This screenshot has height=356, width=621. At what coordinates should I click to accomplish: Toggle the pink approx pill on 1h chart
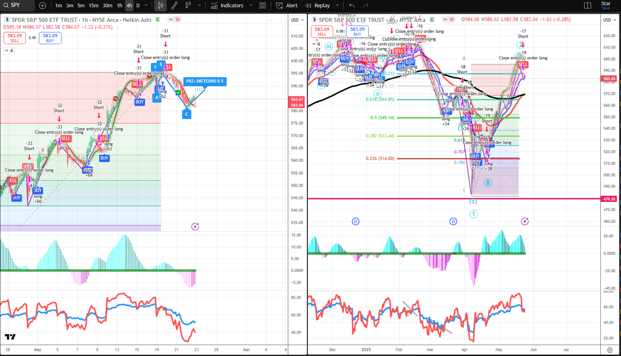(178, 19)
